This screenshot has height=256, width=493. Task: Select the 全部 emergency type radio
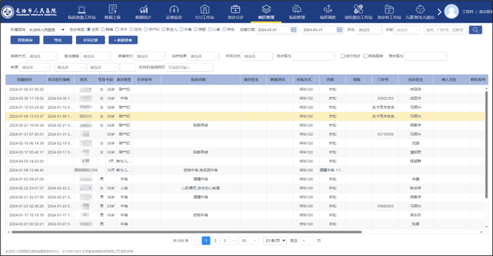pyautogui.click(x=89, y=30)
